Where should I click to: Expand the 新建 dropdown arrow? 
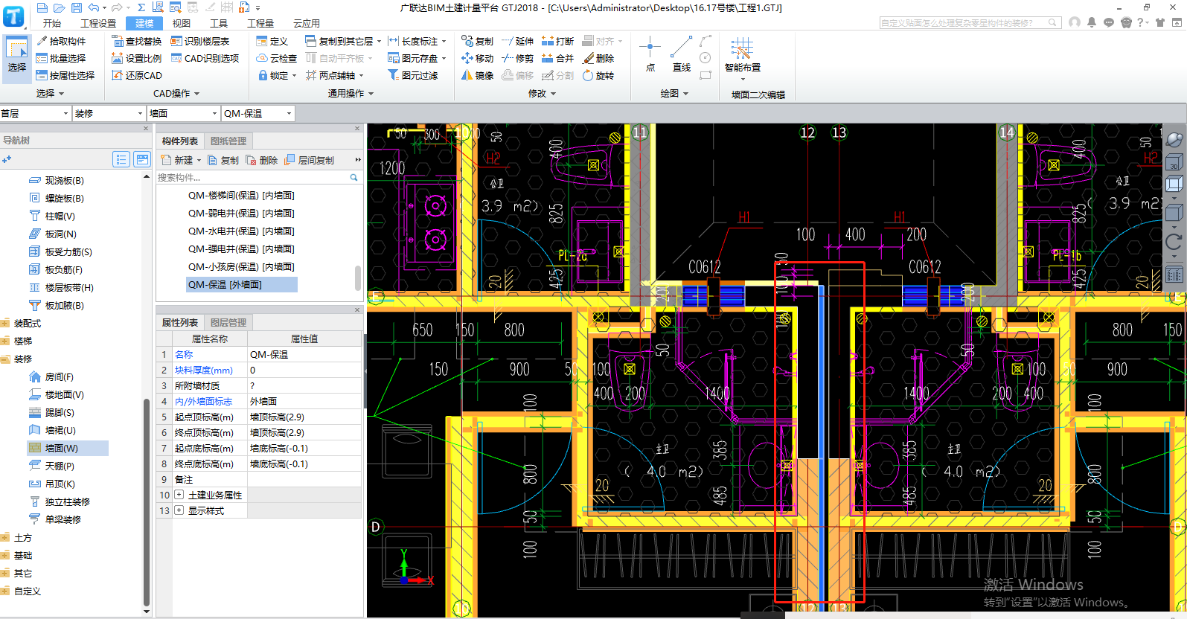point(199,161)
